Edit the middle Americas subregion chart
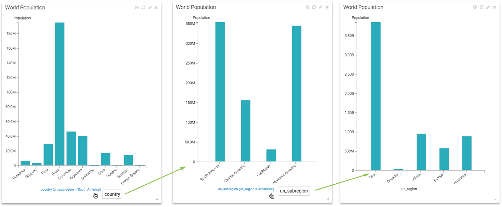This screenshot has height=207, width=502. coord(320,7)
